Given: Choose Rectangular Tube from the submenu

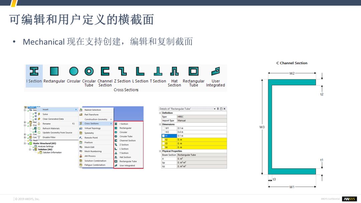Looking at the screenshot, I should click(x=128, y=161).
